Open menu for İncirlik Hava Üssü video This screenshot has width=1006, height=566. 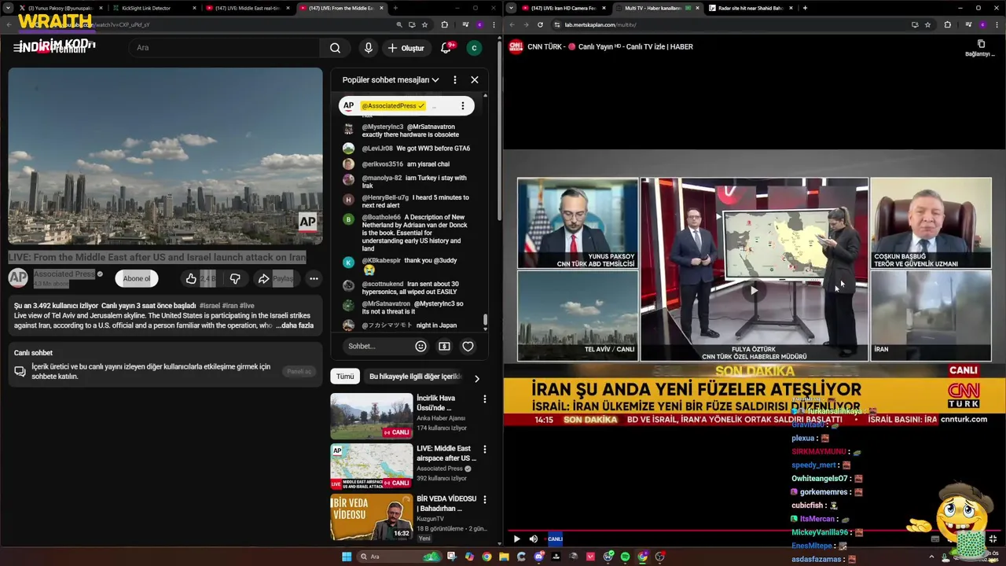484,399
